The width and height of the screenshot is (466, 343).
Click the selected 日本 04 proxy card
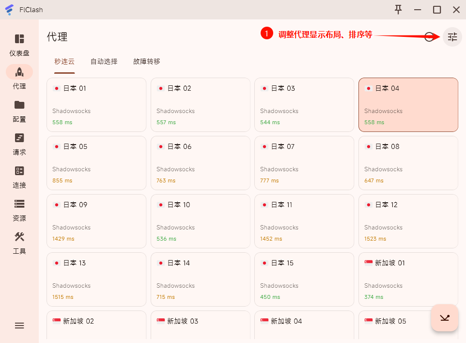(408, 104)
